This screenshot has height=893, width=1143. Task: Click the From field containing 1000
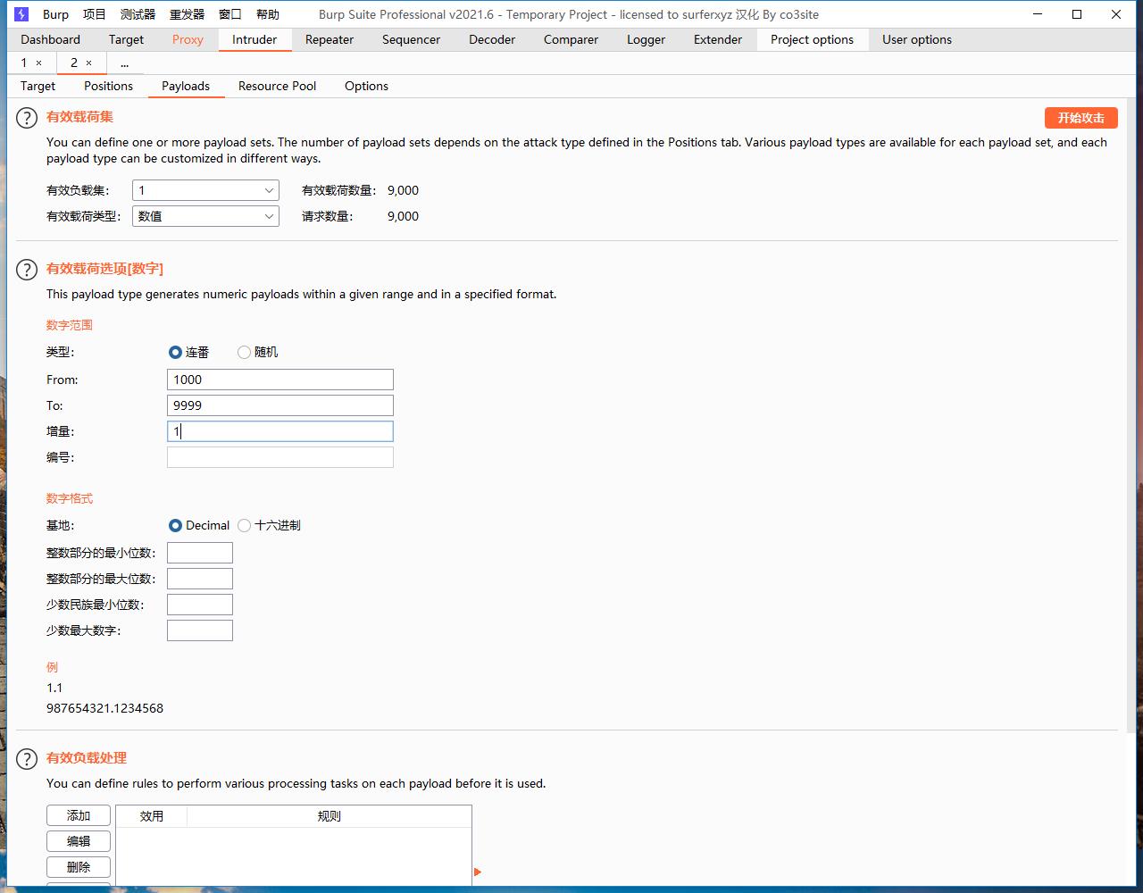280,380
